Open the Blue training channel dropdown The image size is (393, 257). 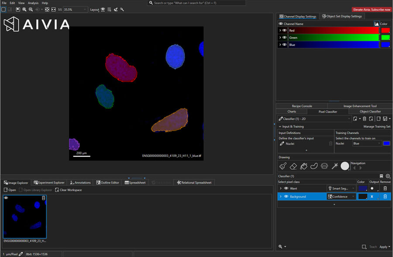pyautogui.click(x=366, y=143)
